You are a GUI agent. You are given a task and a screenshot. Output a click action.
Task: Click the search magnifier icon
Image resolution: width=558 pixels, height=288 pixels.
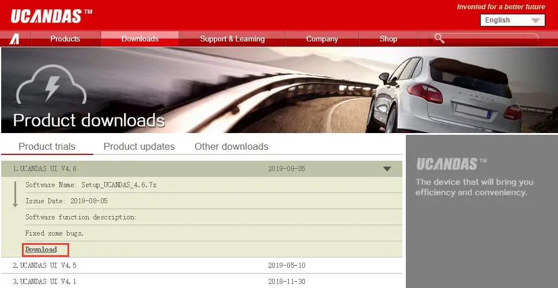(x=439, y=39)
